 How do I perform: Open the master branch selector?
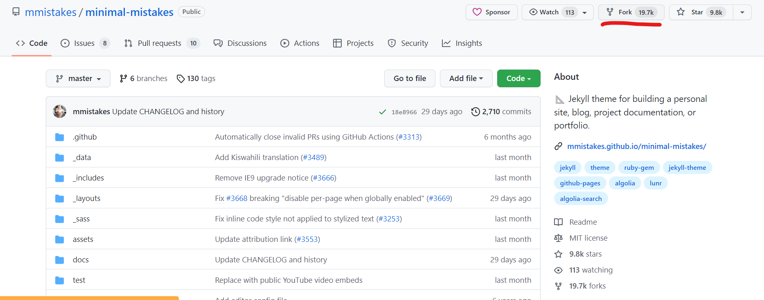pyautogui.click(x=78, y=78)
